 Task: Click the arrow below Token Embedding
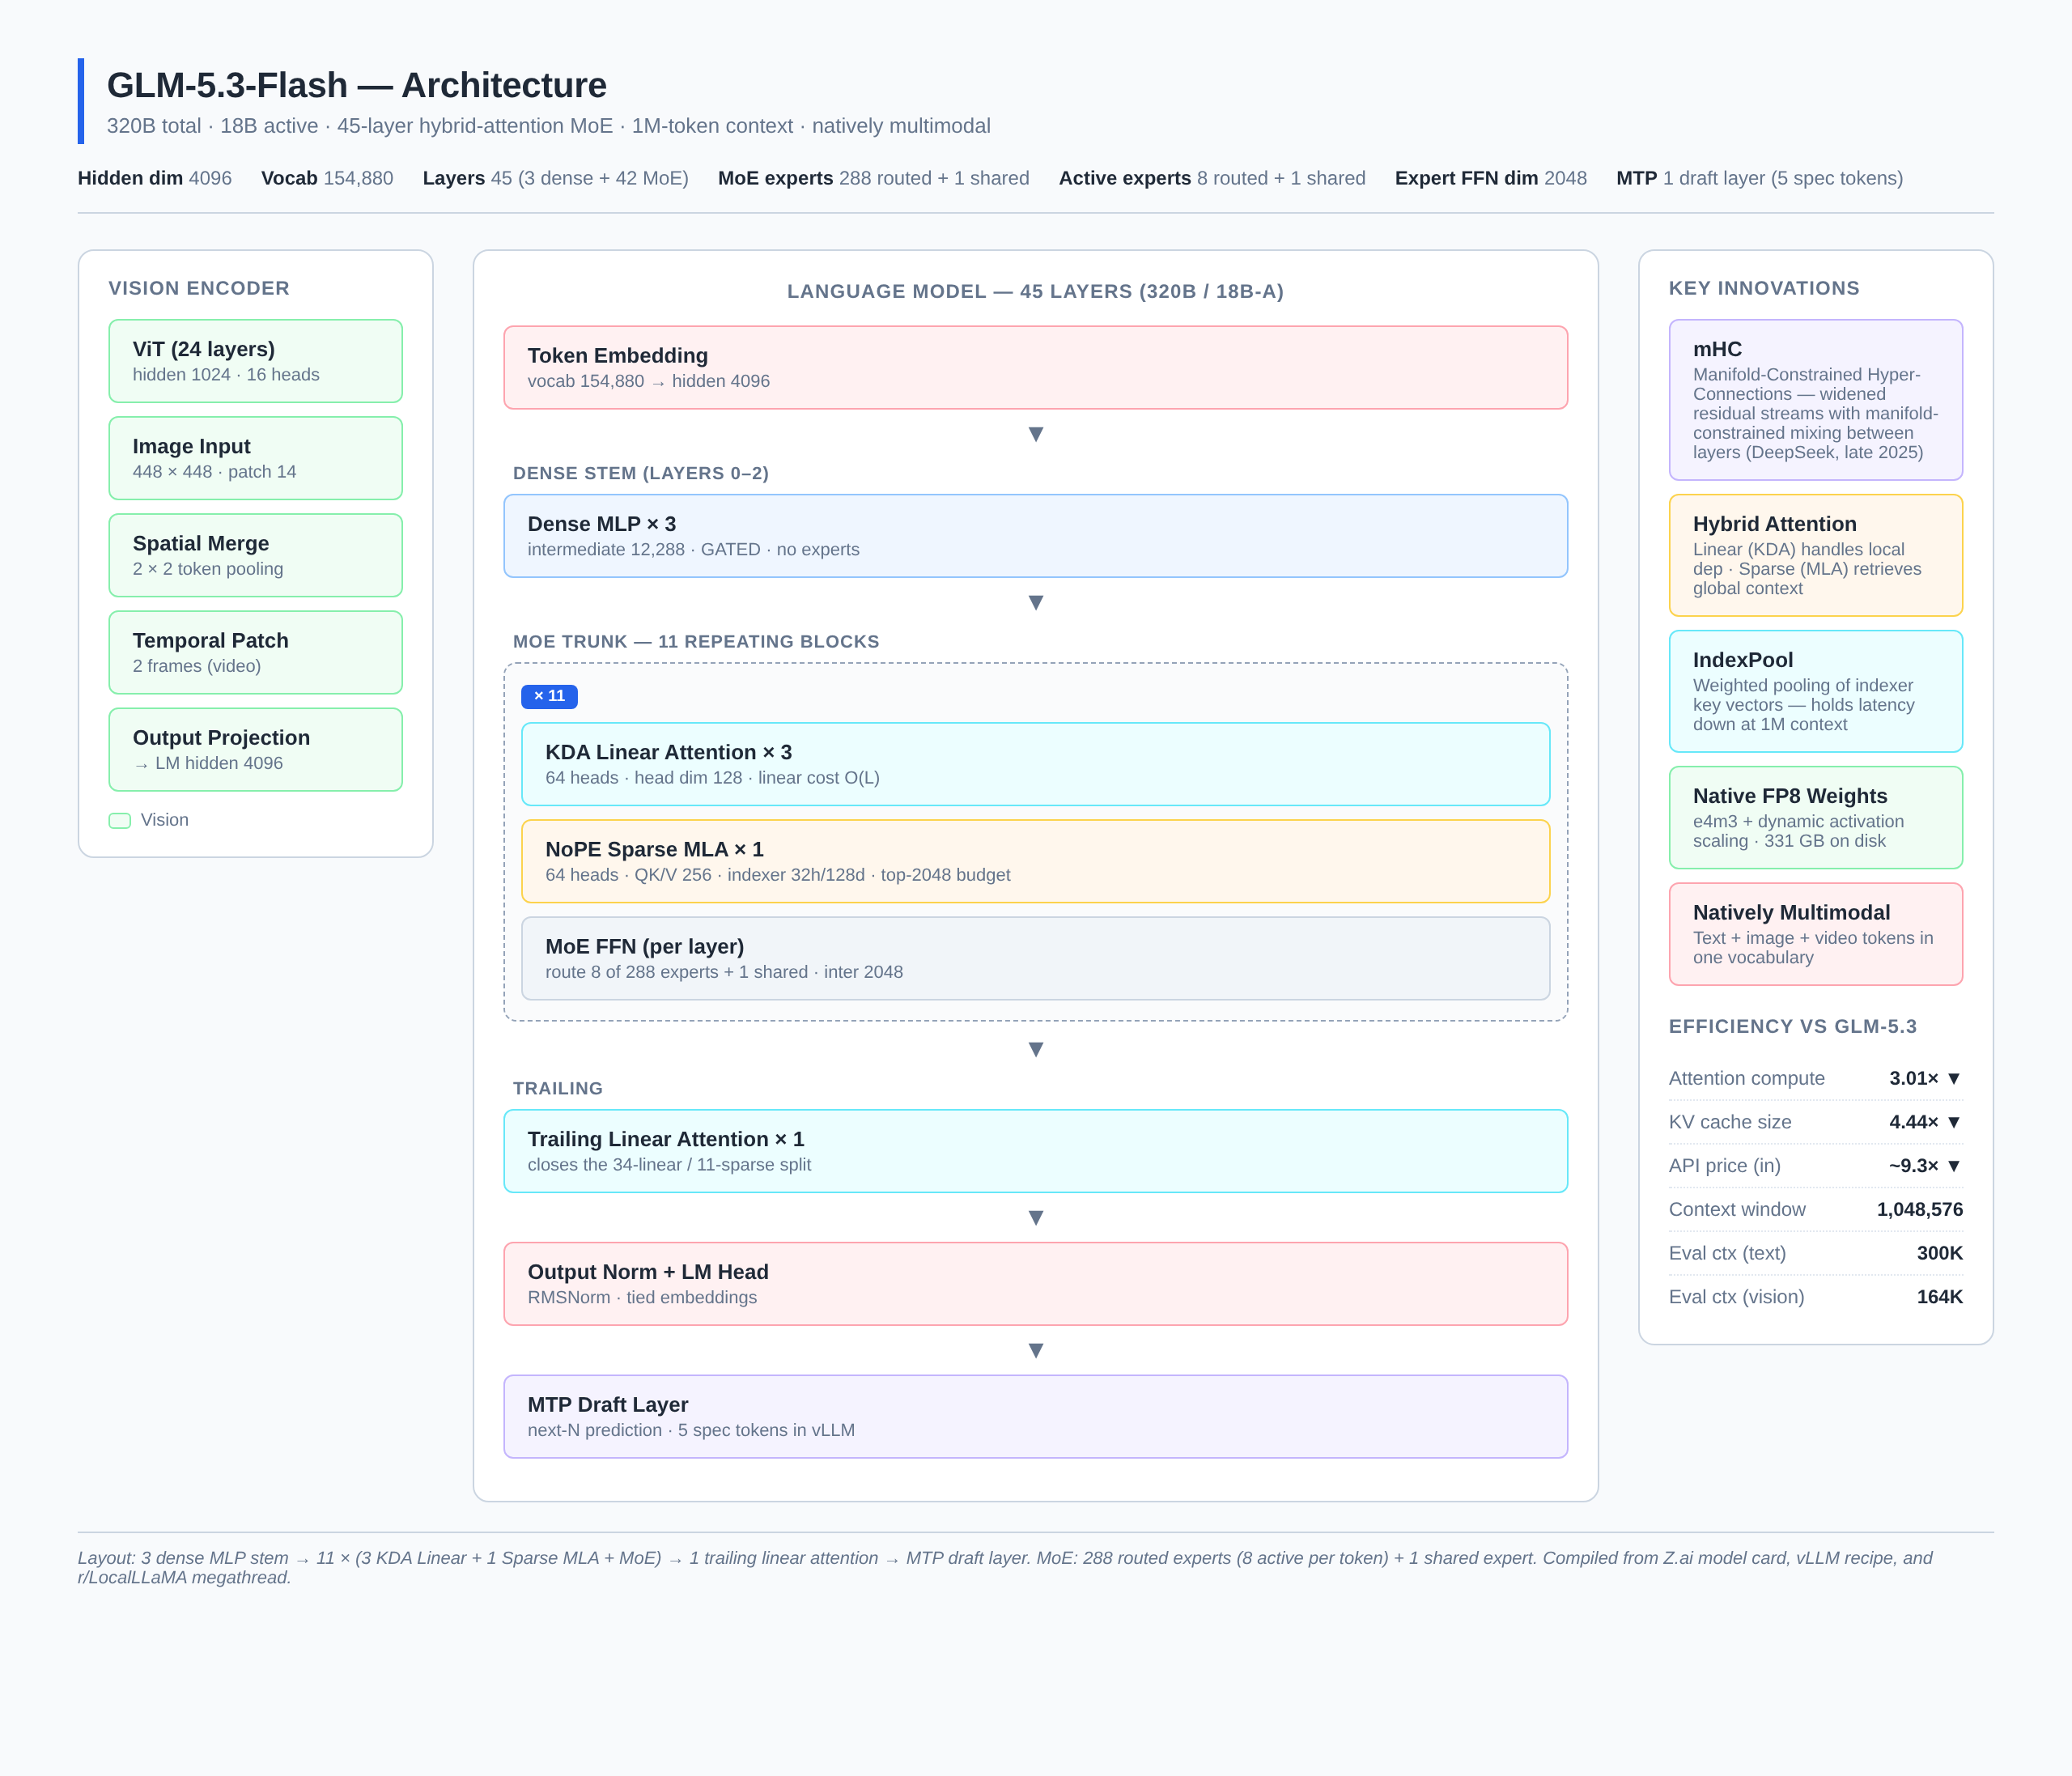tap(1036, 434)
